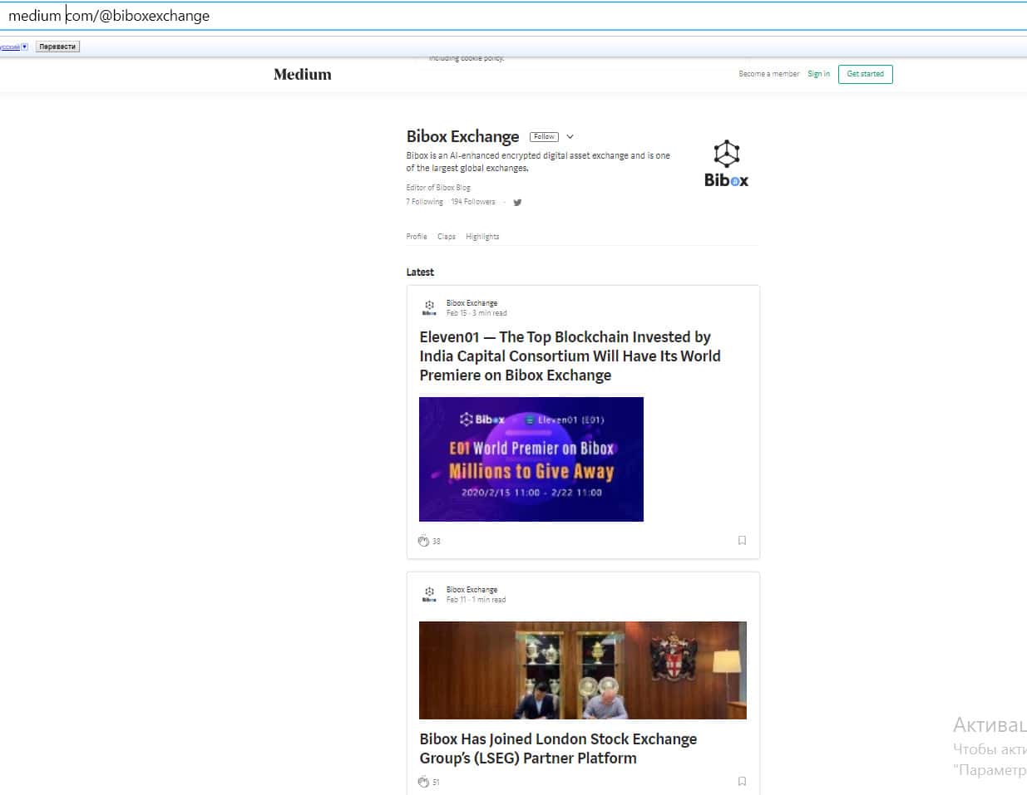Image resolution: width=1027 pixels, height=795 pixels.
Task: Click the 'Feb 15 · 3 min read' text
Action: pyautogui.click(x=476, y=313)
